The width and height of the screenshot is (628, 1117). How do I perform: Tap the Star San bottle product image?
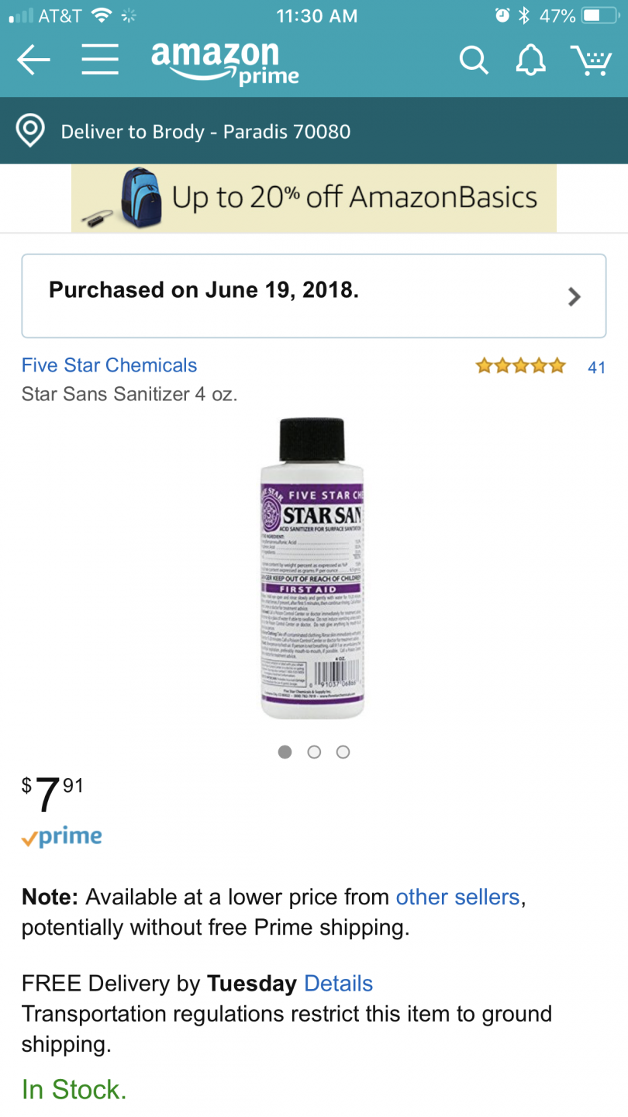pos(313,569)
